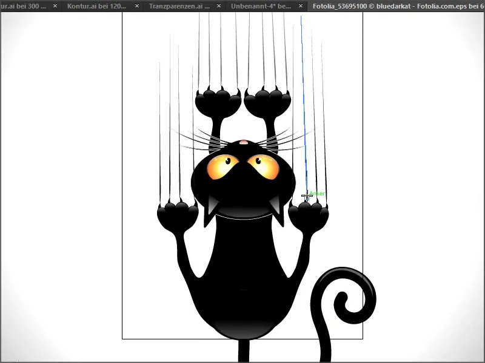The width and height of the screenshot is (485, 363).
Task: Switch to the tab ending in 'ur.ai bei 300'
Action: tap(23, 6)
